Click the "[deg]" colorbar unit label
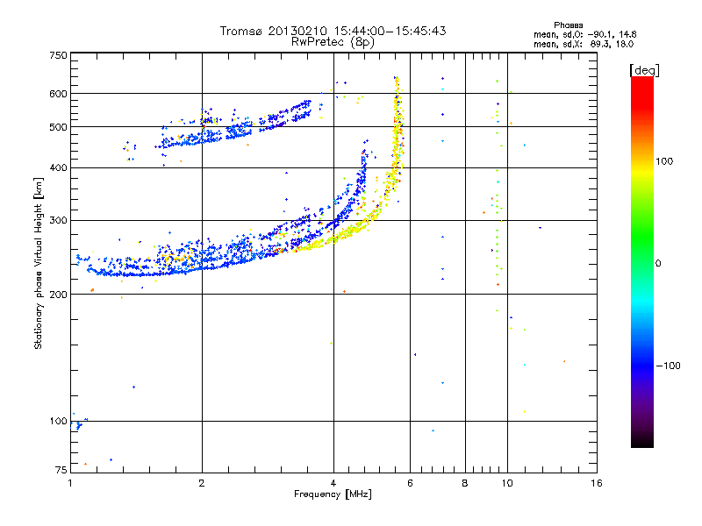Image resolution: width=702 pixels, height=526 pixels. [644, 70]
